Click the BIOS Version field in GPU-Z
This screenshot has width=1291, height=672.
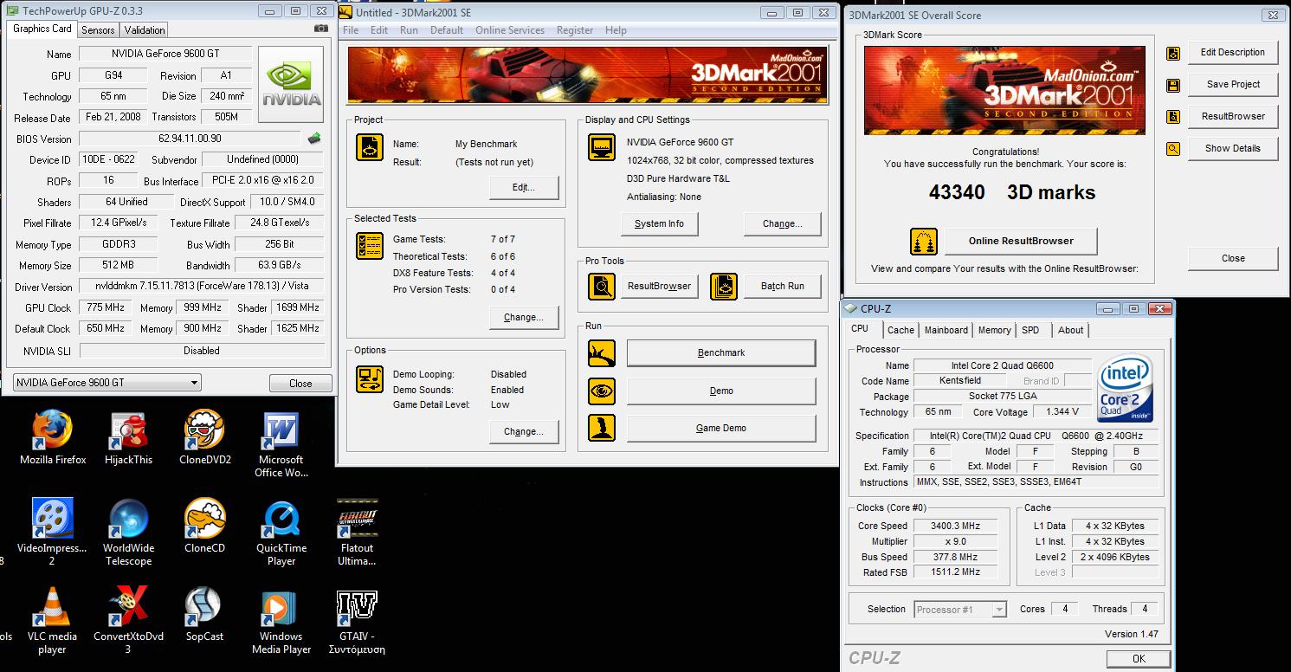[x=190, y=139]
